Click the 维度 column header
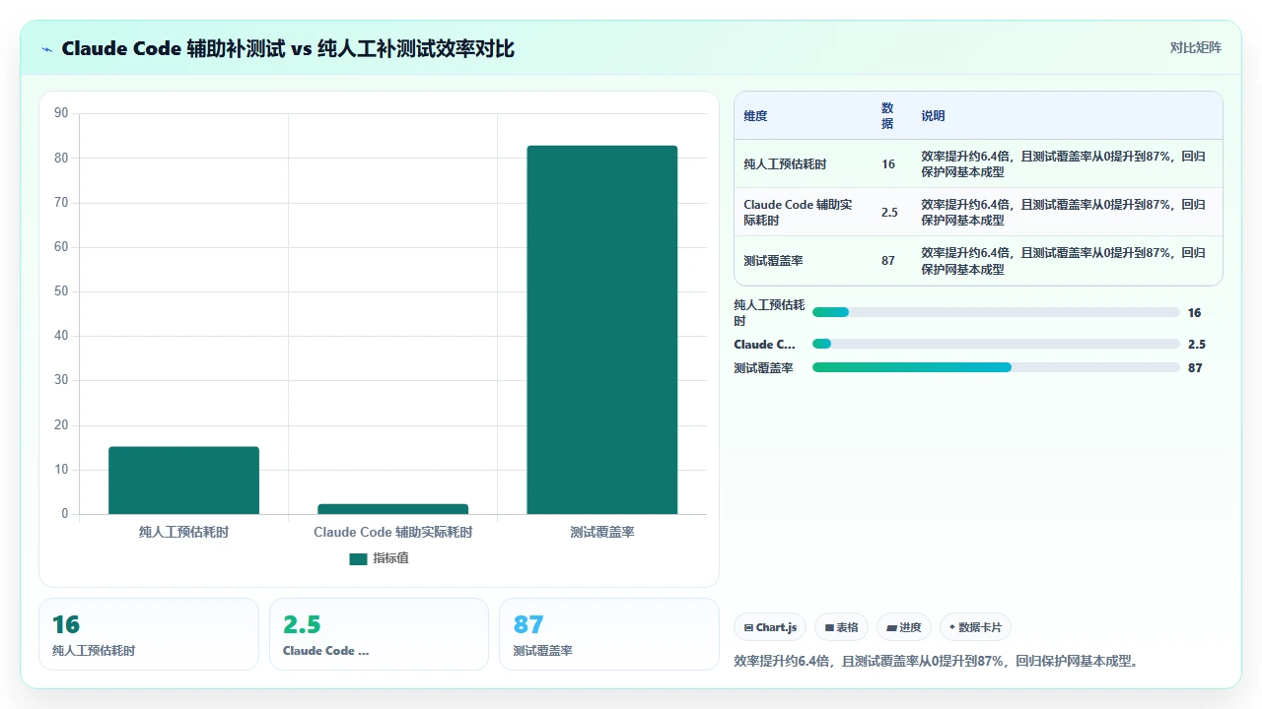 tap(755, 116)
